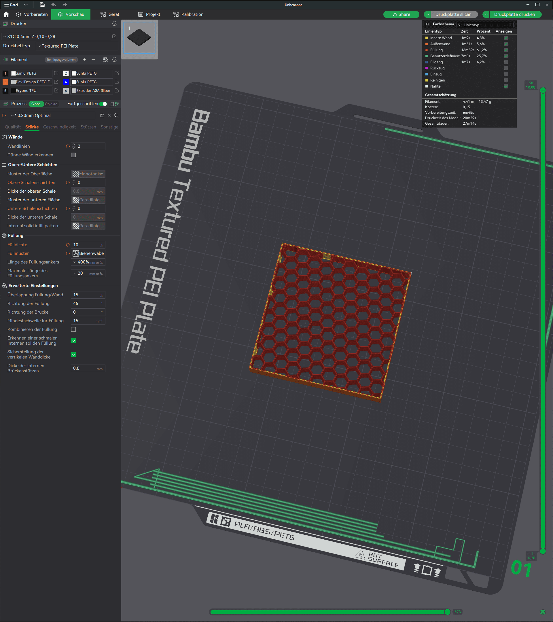
Task: Enable Kombinieren der Füllung checkbox
Action: point(73,329)
